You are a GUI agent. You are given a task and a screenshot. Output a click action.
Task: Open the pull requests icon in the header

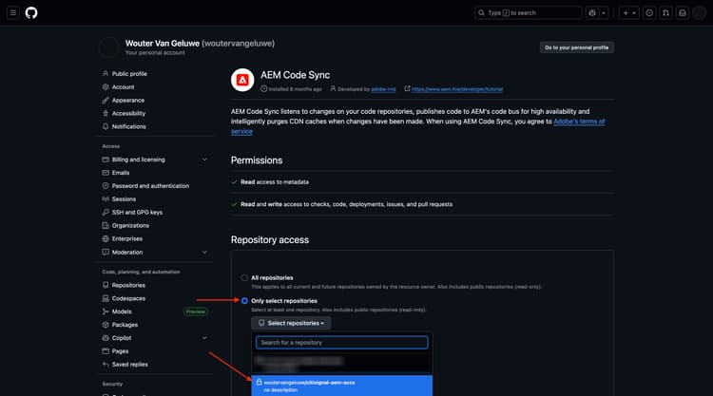(x=665, y=12)
